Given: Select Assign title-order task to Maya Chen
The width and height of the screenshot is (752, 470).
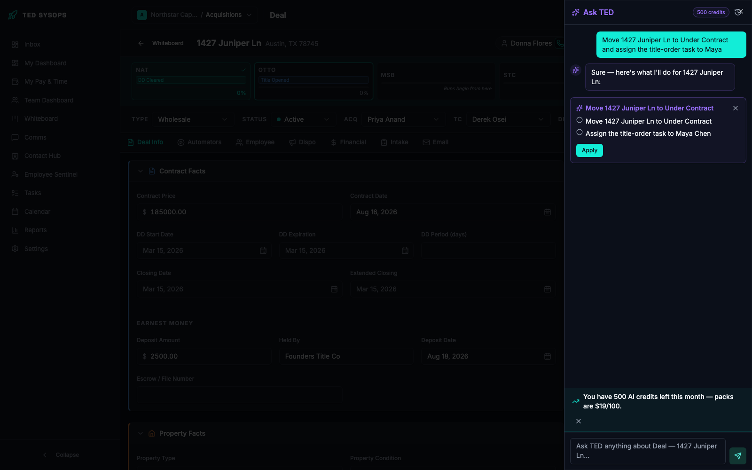Looking at the screenshot, I should click(x=580, y=133).
